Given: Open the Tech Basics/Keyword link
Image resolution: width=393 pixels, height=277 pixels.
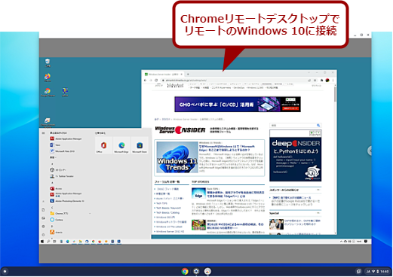Looking at the screenshot, I should pyautogui.click(x=168, y=208).
